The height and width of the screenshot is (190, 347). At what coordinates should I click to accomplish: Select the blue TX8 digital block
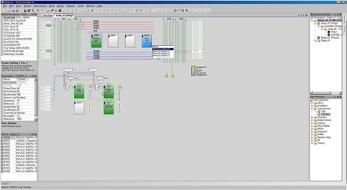(147, 41)
